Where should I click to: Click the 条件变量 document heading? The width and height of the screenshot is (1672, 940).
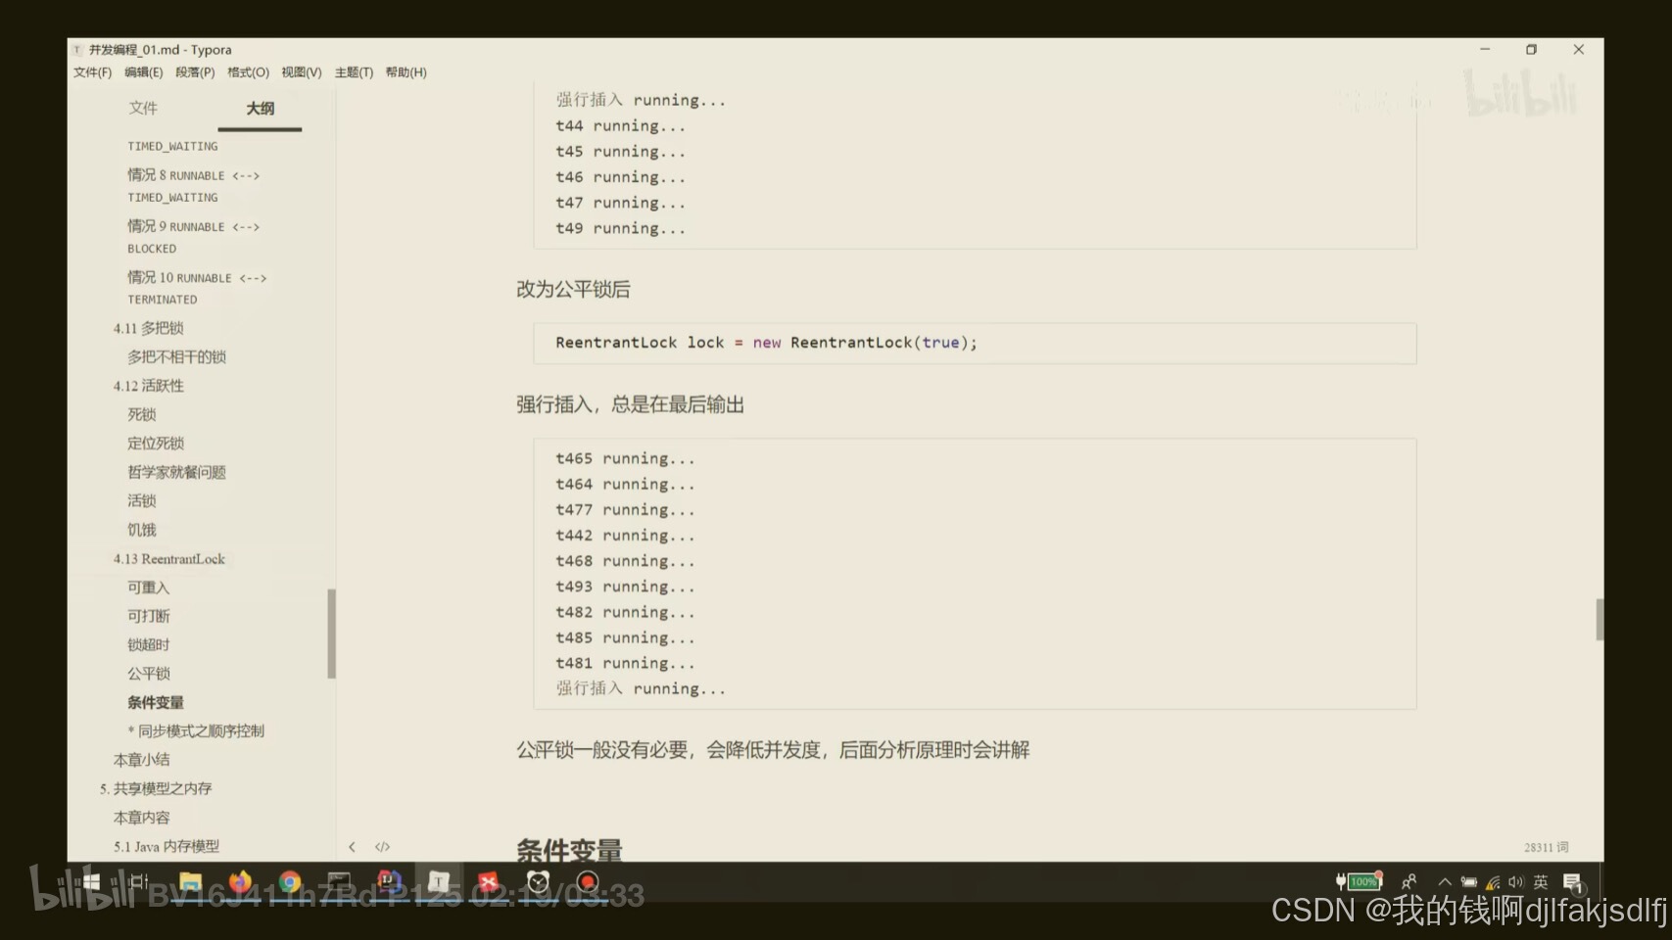(x=569, y=850)
